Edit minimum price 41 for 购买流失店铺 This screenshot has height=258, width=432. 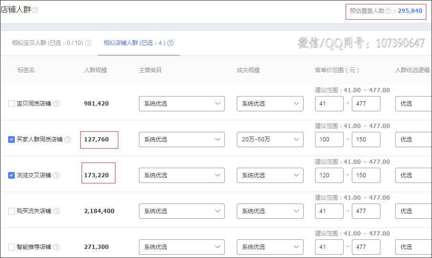[x=329, y=211]
